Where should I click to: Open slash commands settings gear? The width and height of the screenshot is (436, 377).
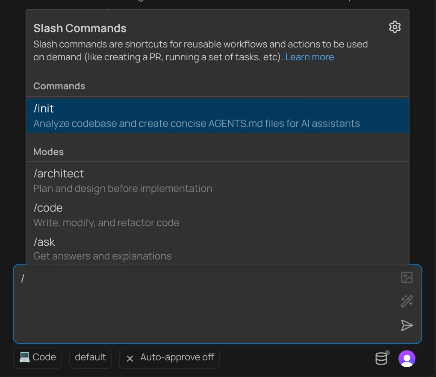point(395,27)
